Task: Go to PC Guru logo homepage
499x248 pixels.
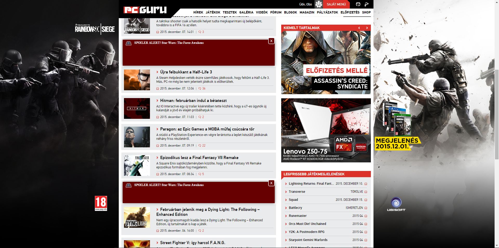Action: (x=145, y=10)
